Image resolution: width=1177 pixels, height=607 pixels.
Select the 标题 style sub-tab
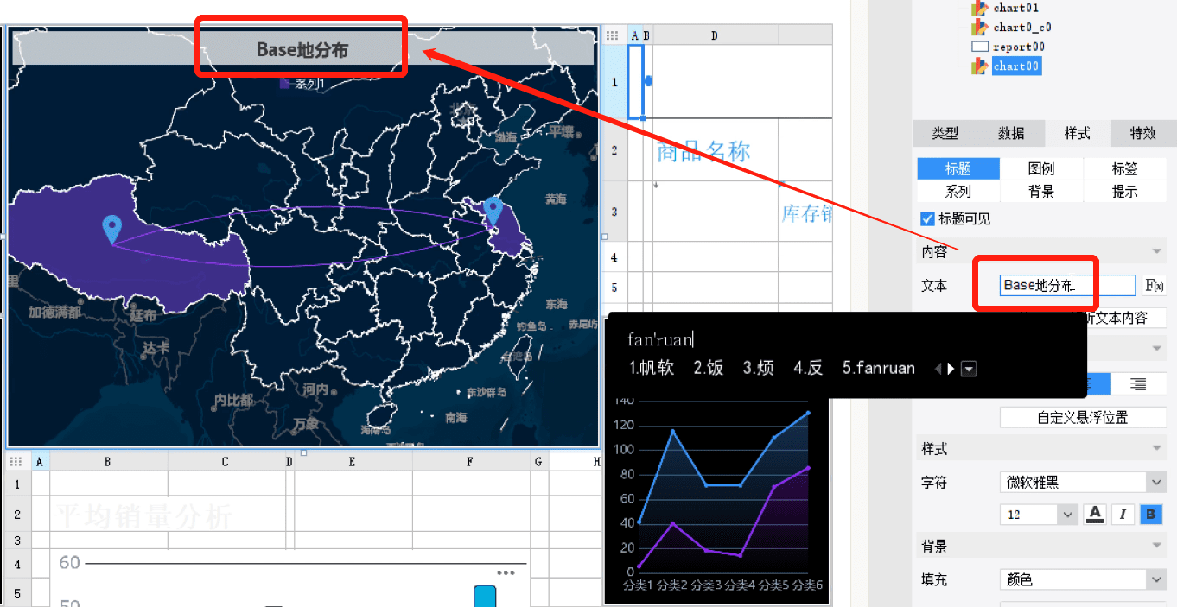click(x=958, y=169)
